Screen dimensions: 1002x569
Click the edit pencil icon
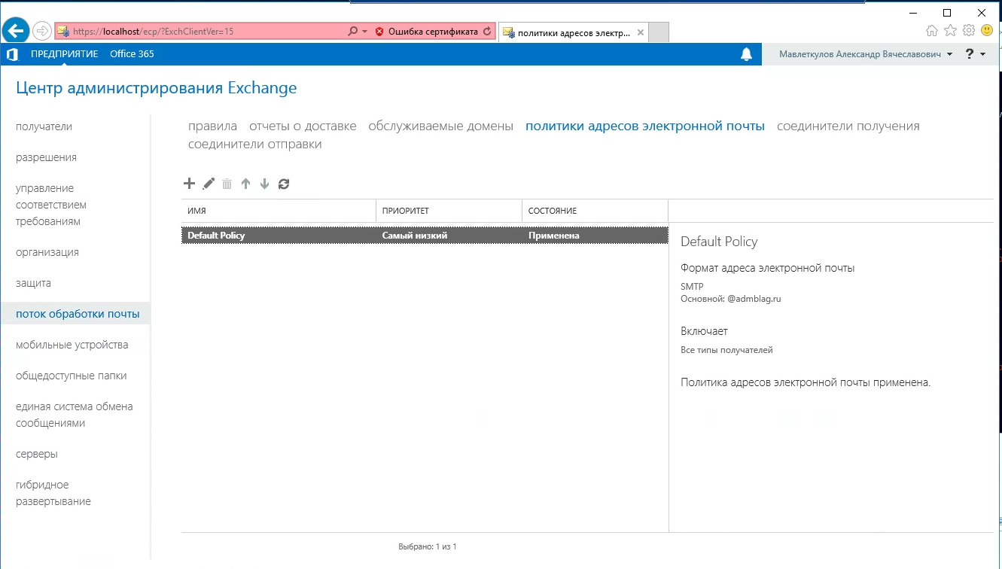(x=209, y=184)
